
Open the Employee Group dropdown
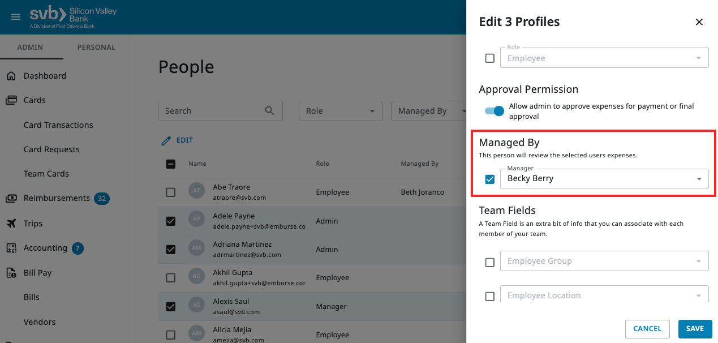click(604, 261)
